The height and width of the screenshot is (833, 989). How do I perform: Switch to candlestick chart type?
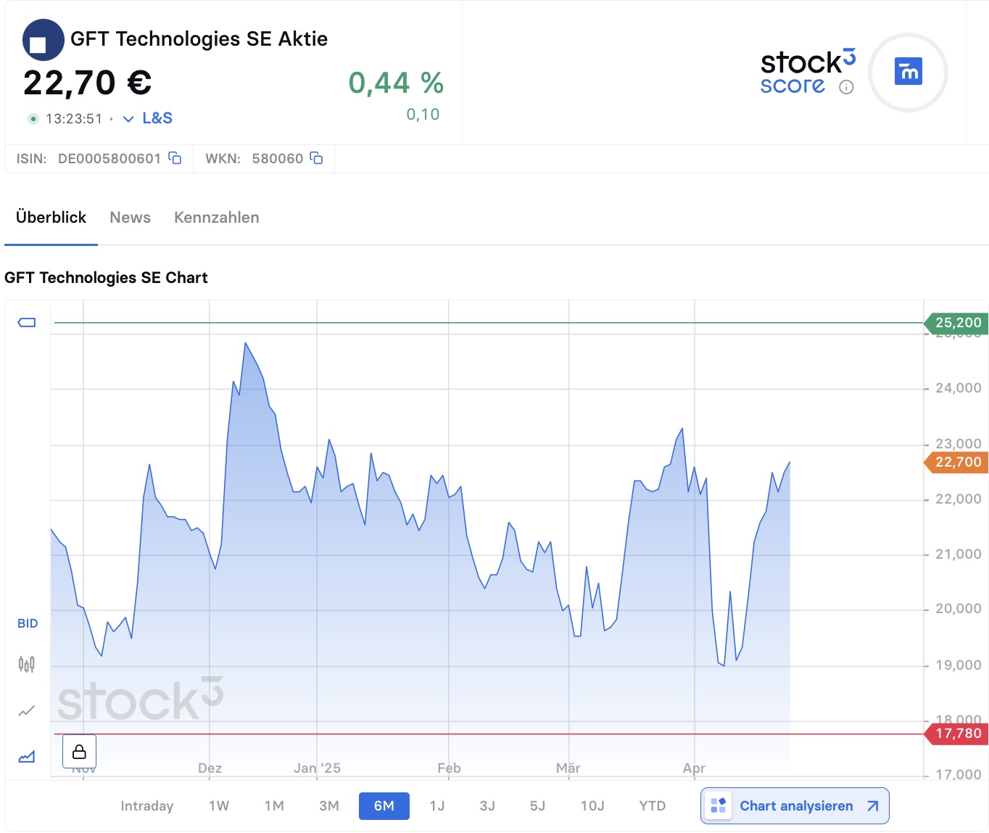pos(27,664)
